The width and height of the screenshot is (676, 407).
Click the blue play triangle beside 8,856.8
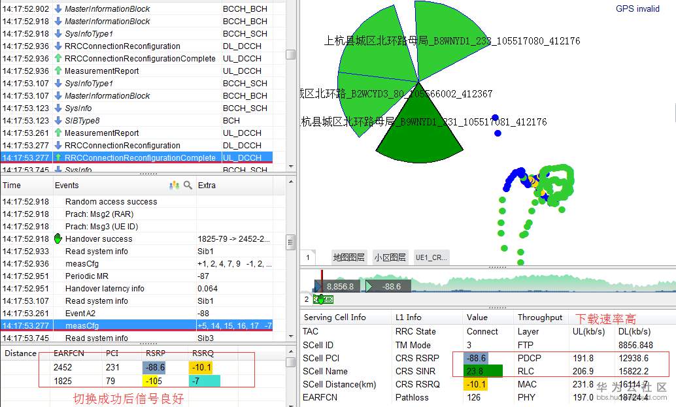[318, 286]
